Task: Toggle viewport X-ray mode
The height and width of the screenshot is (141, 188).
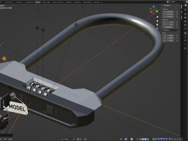Action: tap(137, 139)
